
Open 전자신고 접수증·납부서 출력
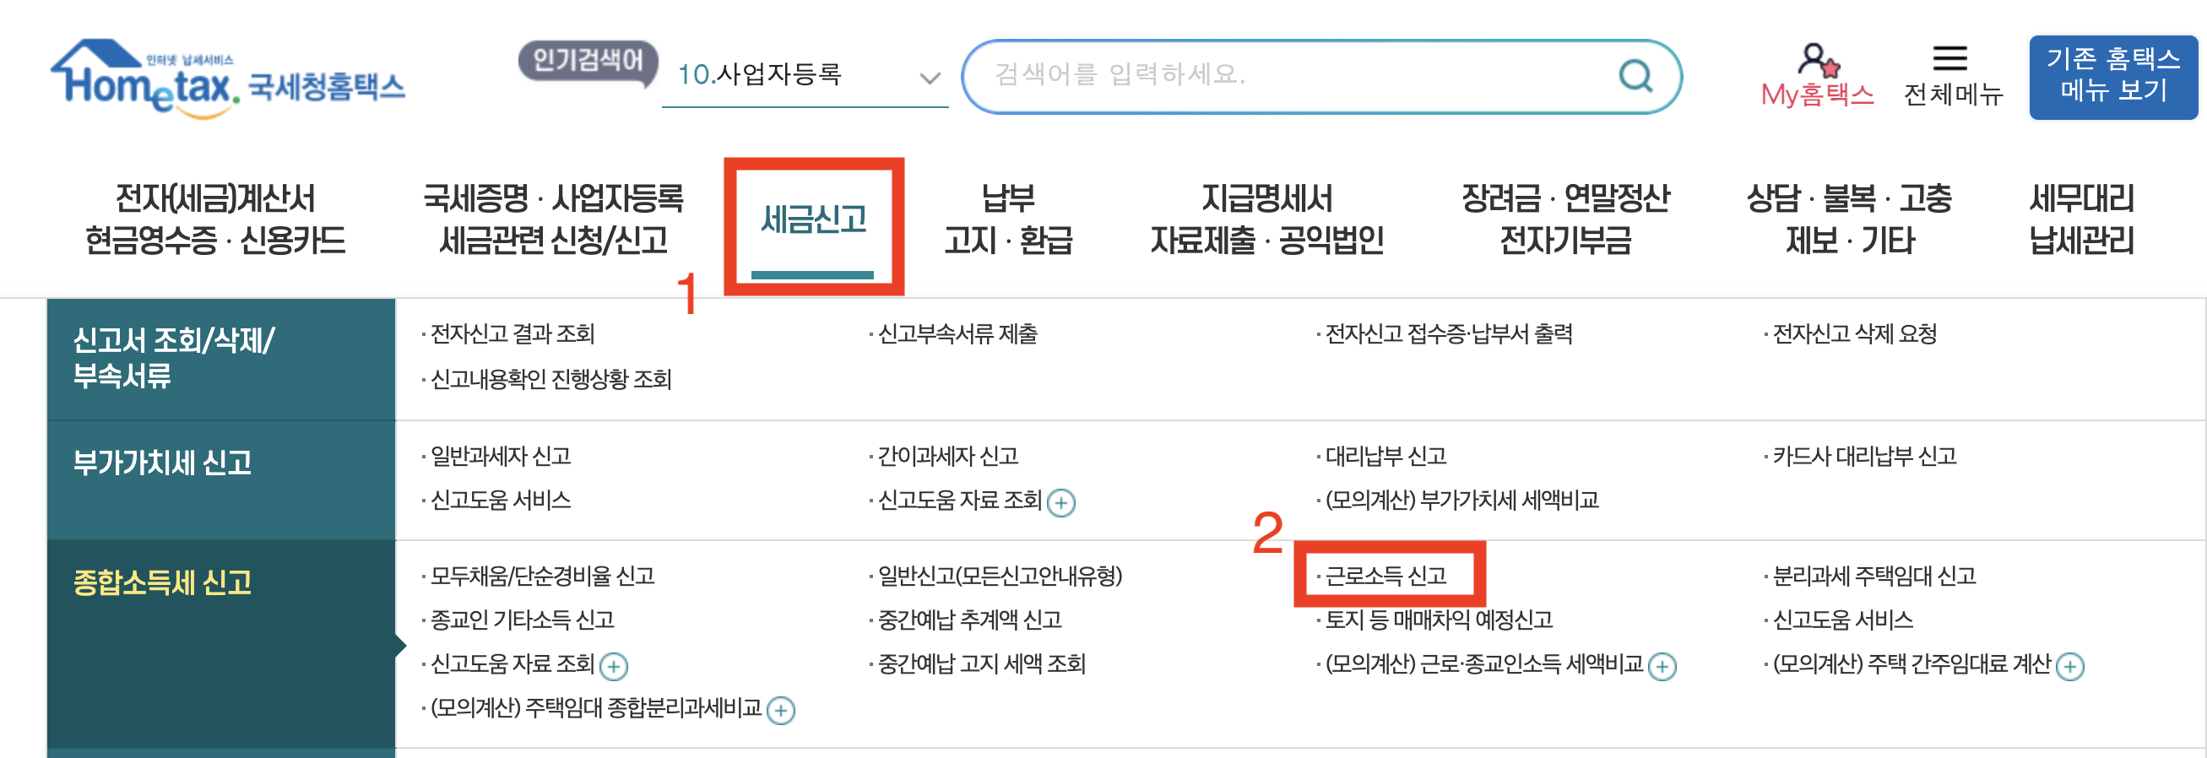click(1448, 335)
